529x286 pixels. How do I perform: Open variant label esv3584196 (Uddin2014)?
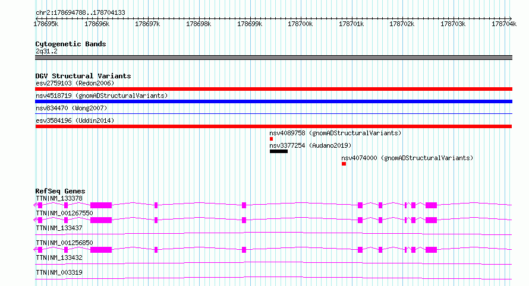(75, 120)
